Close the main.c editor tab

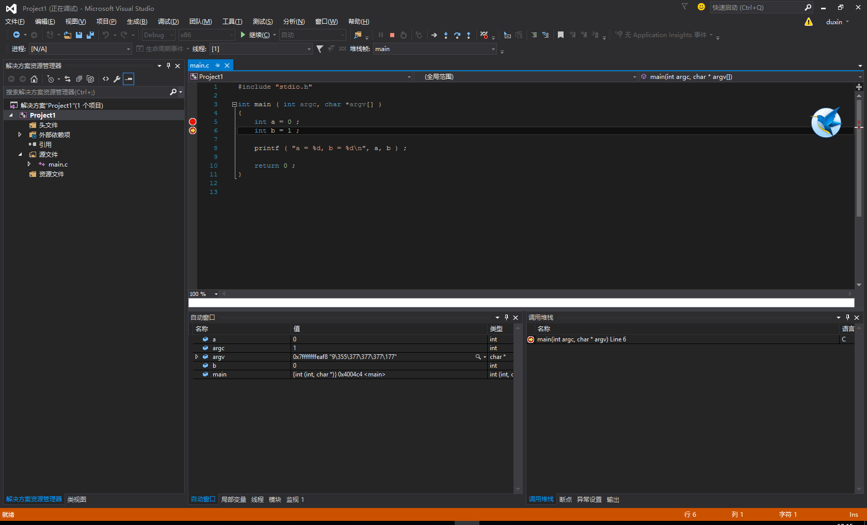[x=227, y=65]
